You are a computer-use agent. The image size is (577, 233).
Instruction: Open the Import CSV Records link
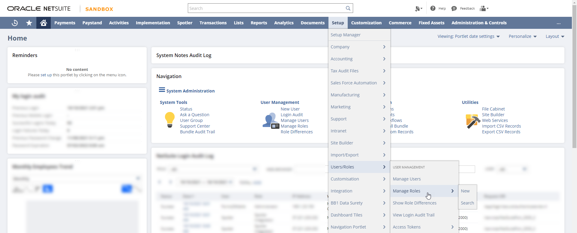pos(501,126)
